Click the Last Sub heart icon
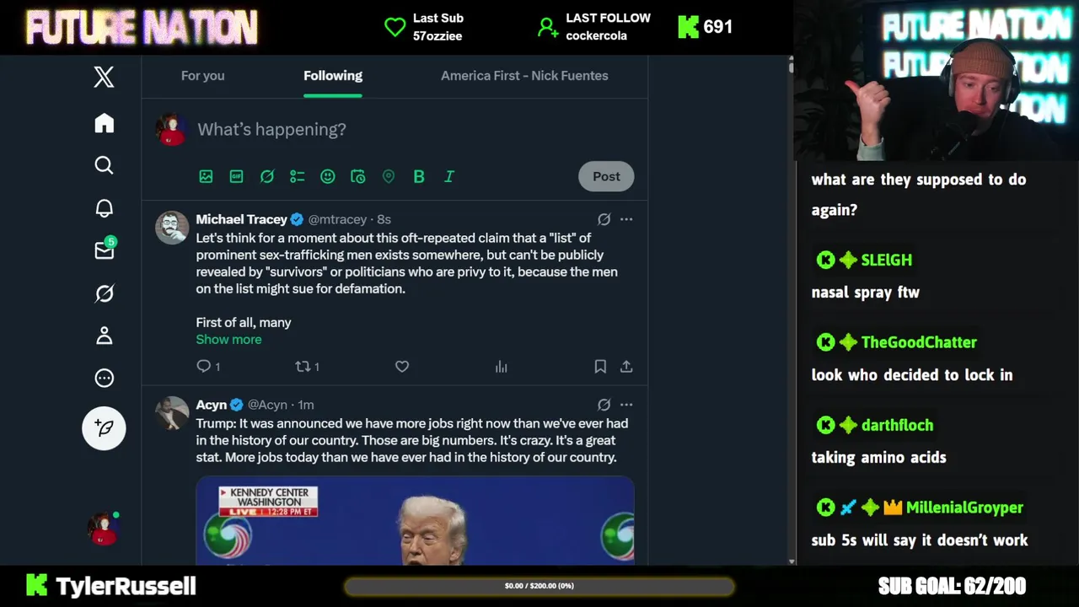Viewport: 1079px width, 607px height. 395,27
